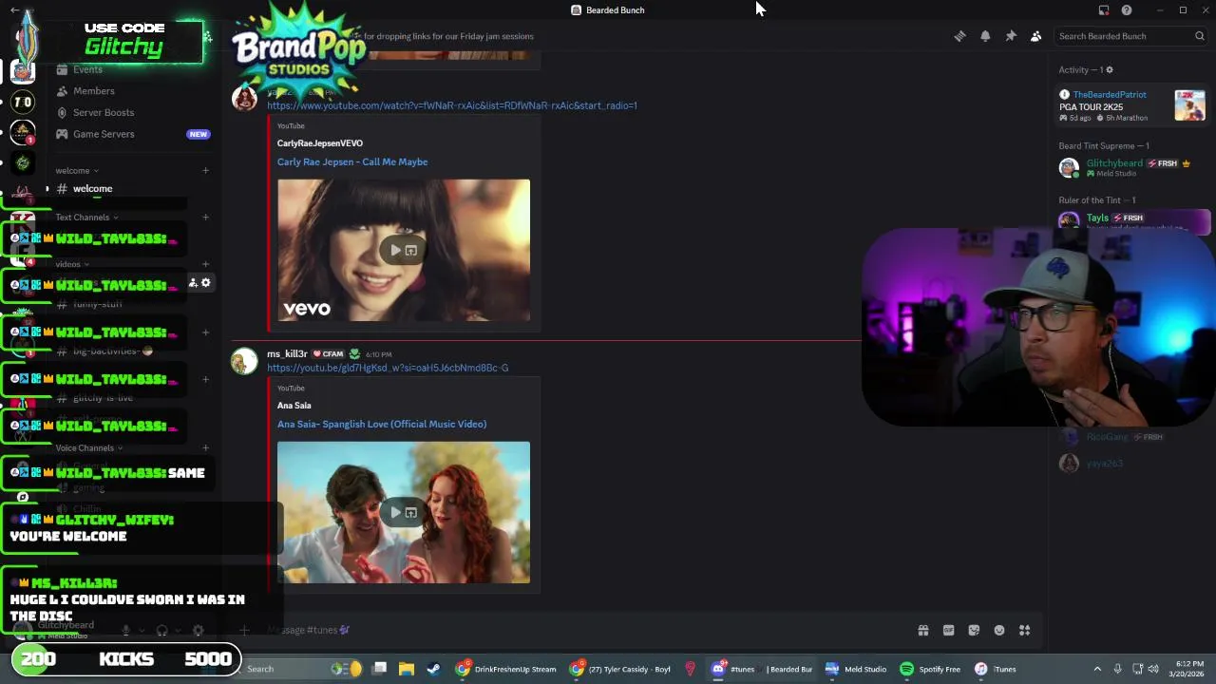This screenshot has width=1216, height=684.
Task: Open the emoji picker
Action: point(999,630)
